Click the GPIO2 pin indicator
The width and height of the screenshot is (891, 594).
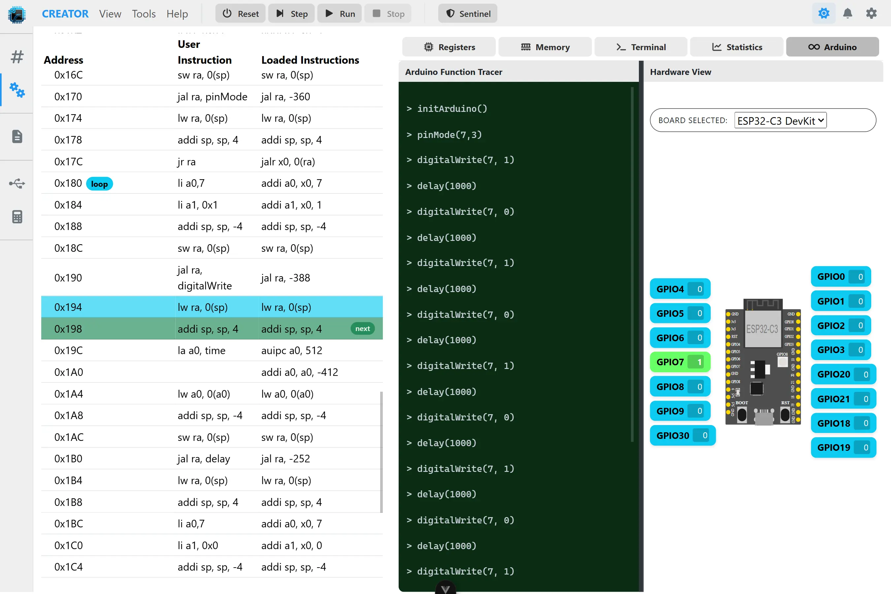(841, 325)
